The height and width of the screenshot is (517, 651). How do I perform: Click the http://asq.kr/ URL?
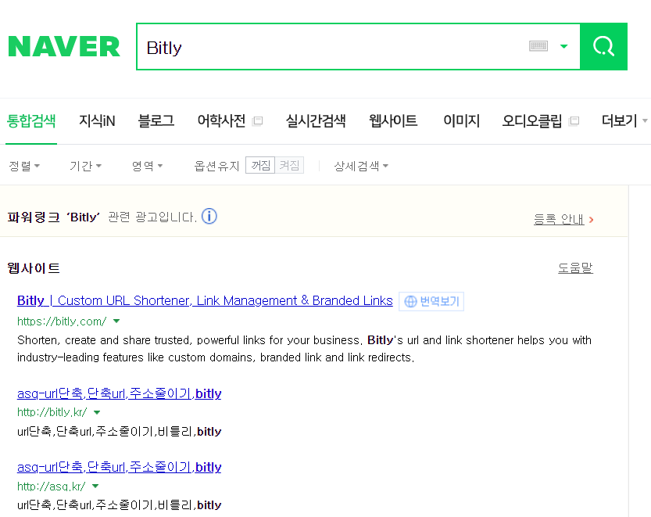pos(51,486)
